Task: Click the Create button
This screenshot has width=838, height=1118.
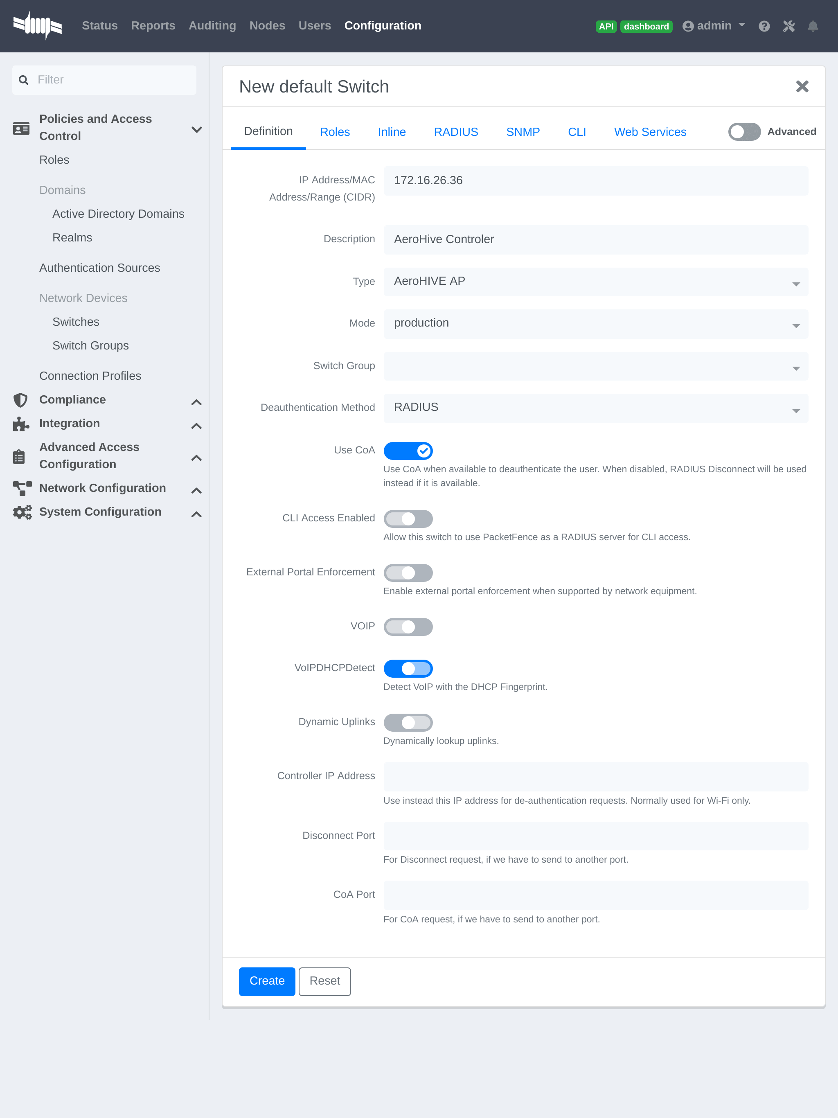Action: [267, 982]
